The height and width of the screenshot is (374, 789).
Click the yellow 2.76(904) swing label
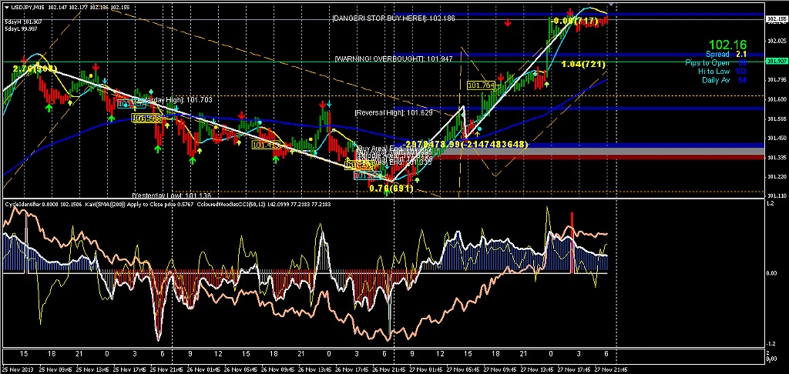pos(35,68)
